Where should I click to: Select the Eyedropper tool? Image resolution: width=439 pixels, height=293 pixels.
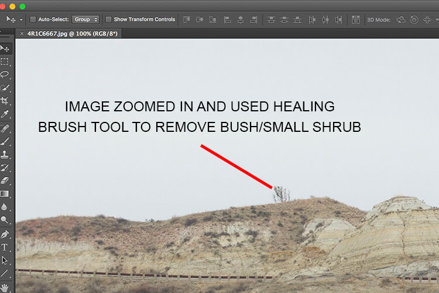(5, 114)
